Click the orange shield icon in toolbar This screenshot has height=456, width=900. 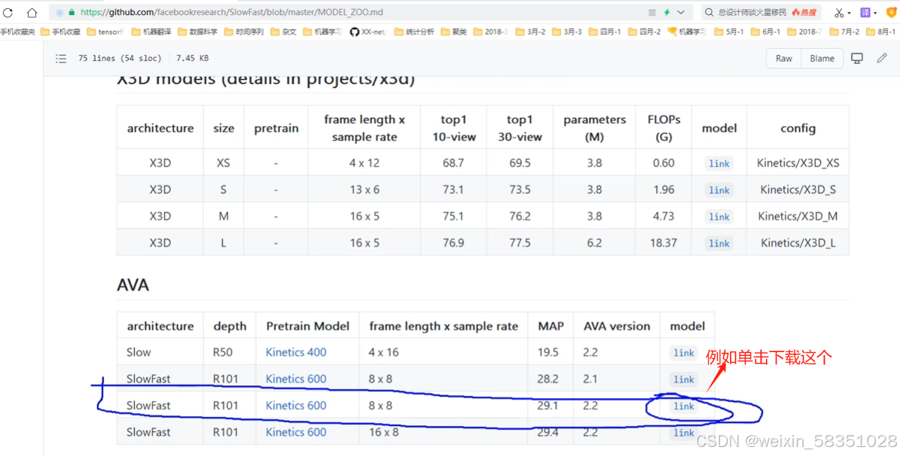[x=892, y=12]
